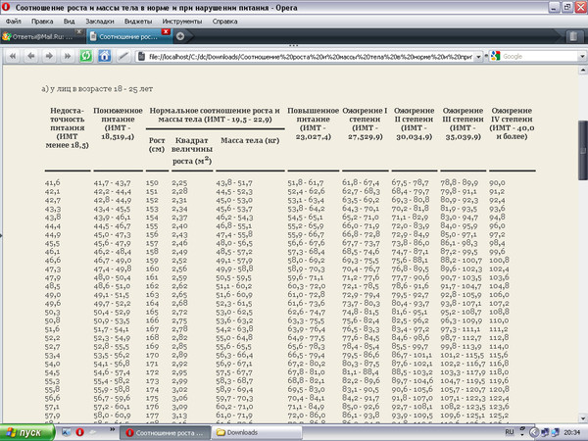Click cell '41,7 - 43,7' in table

coord(112,183)
